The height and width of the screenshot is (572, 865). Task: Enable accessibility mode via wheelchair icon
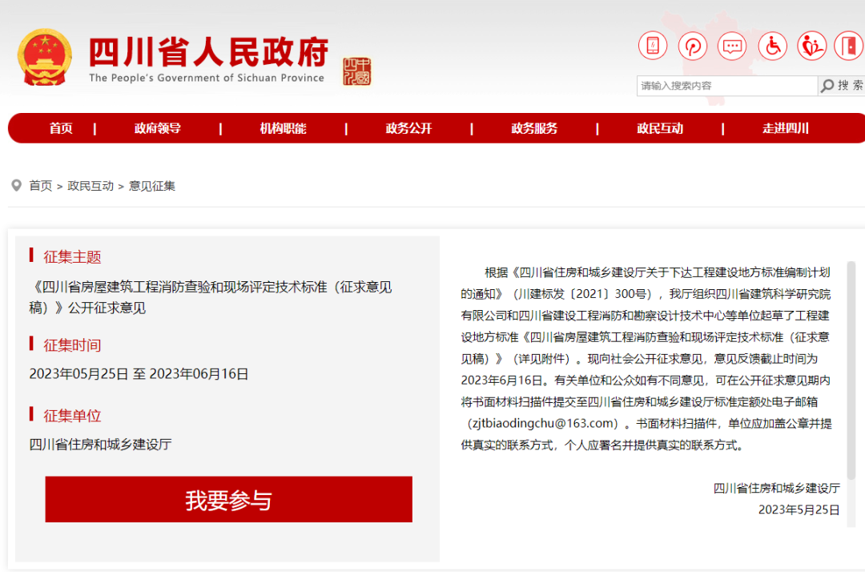point(772,46)
